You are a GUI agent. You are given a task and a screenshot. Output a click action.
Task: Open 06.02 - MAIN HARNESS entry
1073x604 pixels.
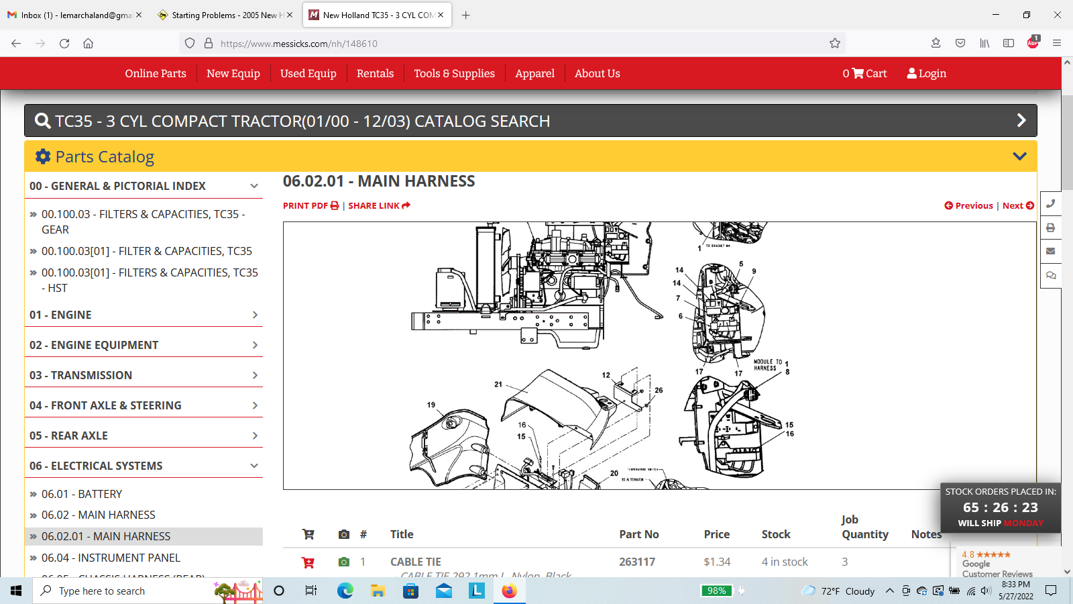(99, 515)
